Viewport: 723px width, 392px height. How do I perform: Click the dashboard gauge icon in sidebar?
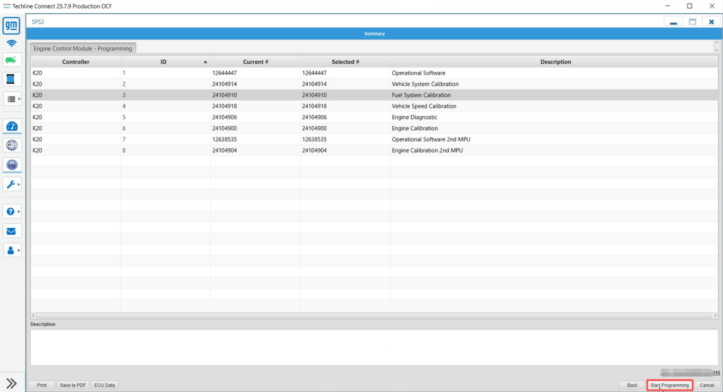pos(12,126)
